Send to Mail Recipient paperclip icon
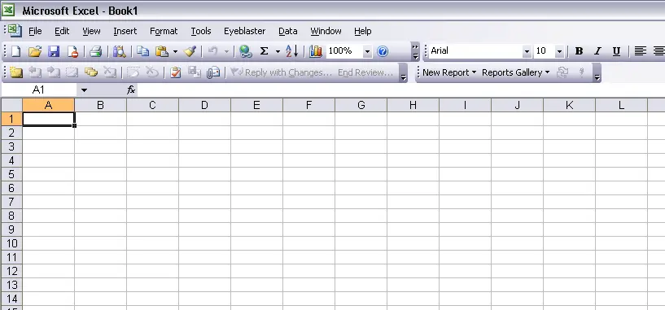Image resolution: width=665 pixels, height=310 pixels. click(x=213, y=72)
